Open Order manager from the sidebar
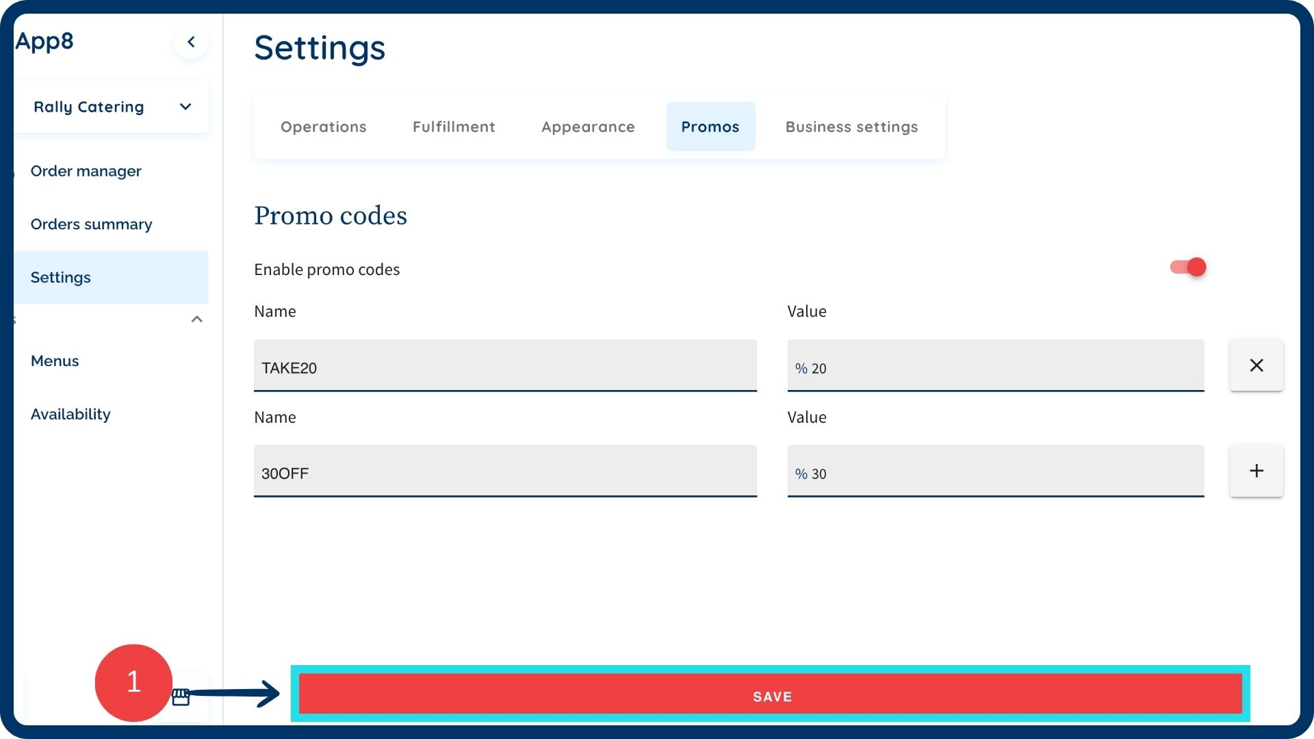 pos(86,171)
